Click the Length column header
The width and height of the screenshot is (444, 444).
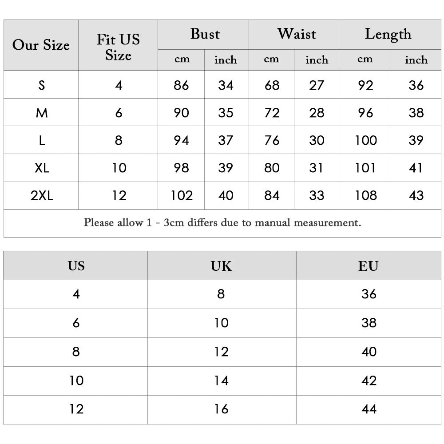click(x=388, y=35)
